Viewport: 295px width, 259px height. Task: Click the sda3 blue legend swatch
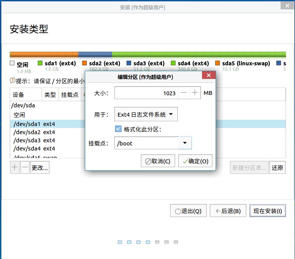[x=129, y=63]
